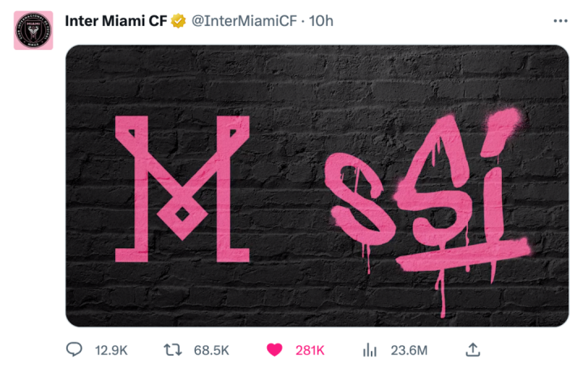Click the 10h timestamp
This screenshot has height=367, width=583.
pos(321,21)
